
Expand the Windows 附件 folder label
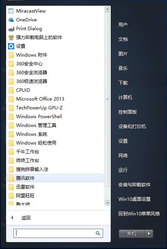point(32,55)
